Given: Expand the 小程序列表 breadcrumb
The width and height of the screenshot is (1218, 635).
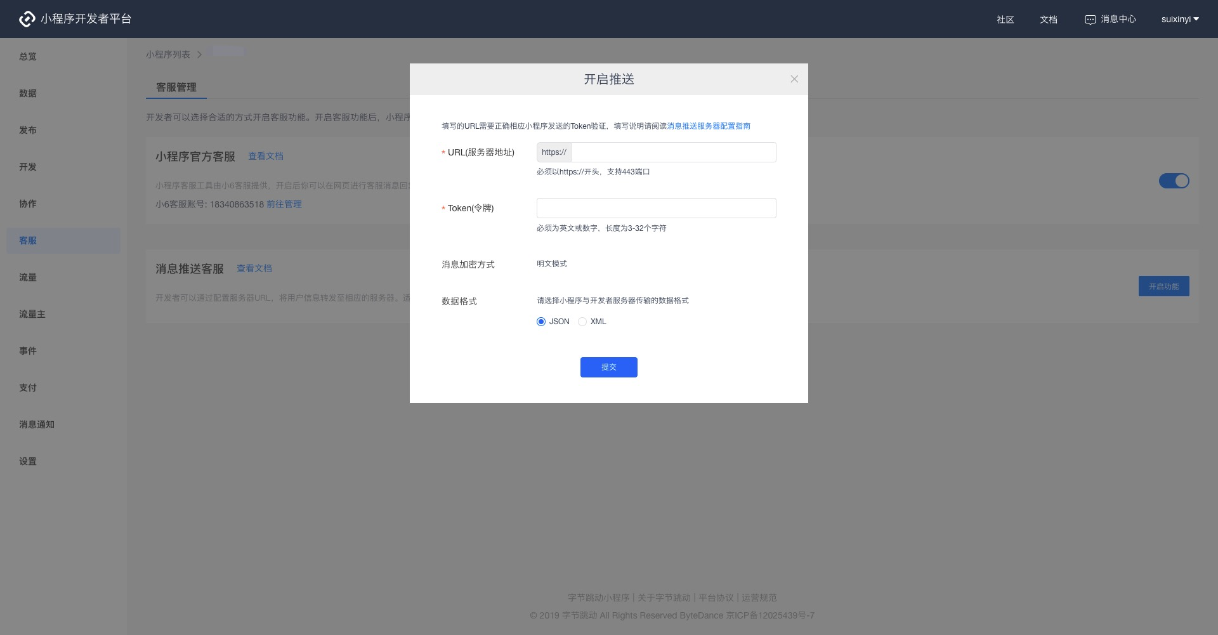Looking at the screenshot, I should pyautogui.click(x=168, y=54).
